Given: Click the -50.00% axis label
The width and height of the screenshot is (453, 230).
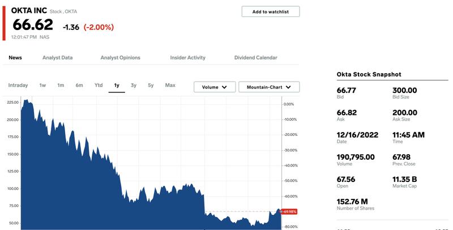Looking at the screenshot, I should (x=290, y=181).
